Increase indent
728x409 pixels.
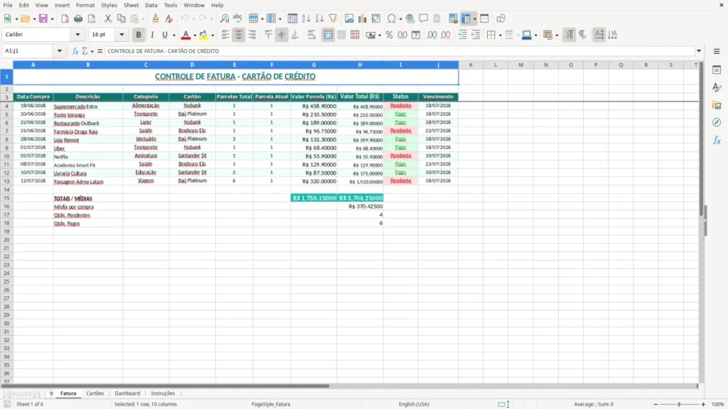[x=462, y=35]
